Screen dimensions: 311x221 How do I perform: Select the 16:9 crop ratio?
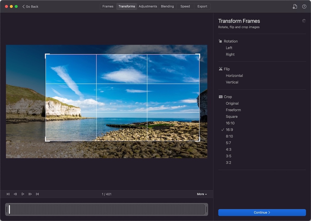[x=229, y=130]
